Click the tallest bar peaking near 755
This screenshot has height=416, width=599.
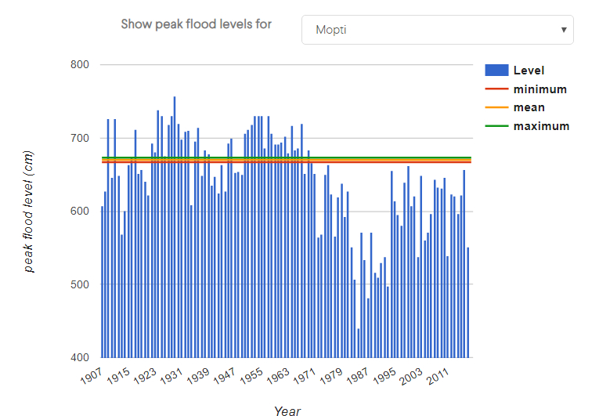pos(175,227)
